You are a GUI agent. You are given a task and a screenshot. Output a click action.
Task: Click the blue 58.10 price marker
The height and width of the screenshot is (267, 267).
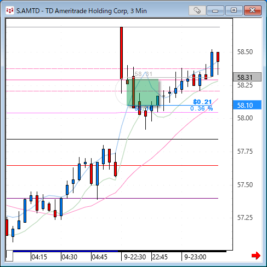[247, 105]
